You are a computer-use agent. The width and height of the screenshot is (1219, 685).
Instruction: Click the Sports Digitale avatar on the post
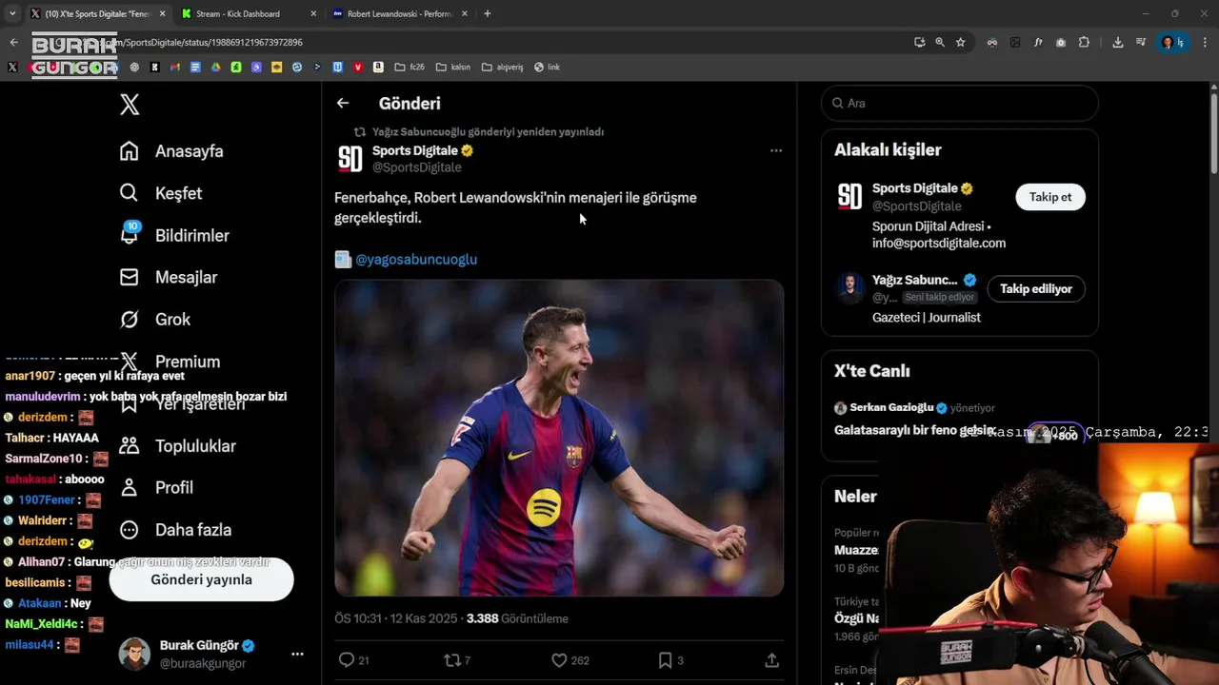coord(350,159)
